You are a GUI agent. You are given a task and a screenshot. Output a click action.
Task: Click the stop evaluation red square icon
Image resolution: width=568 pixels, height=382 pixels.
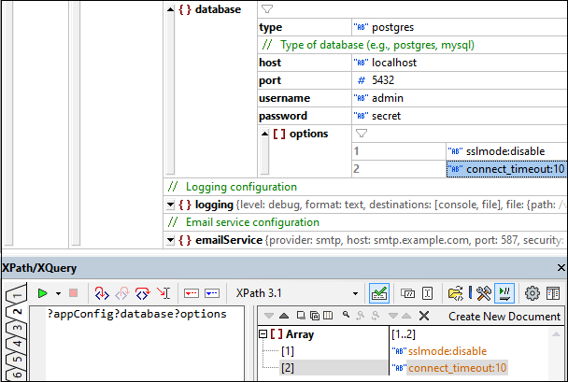click(x=74, y=293)
